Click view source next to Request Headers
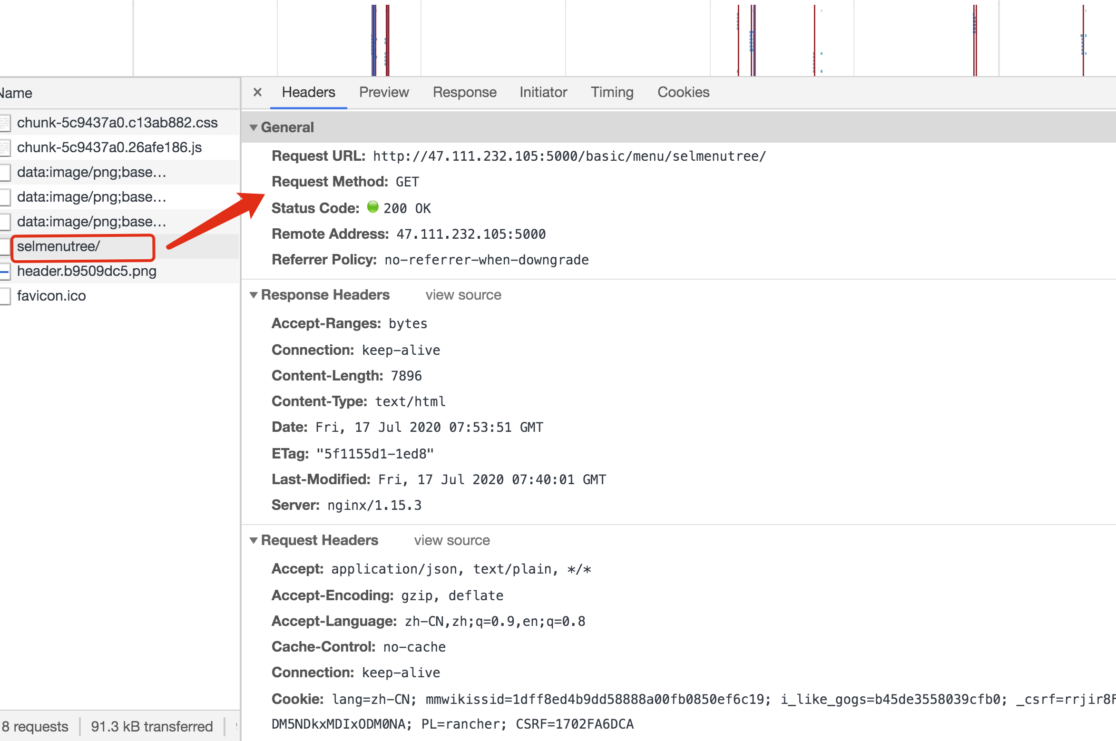Image resolution: width=1116 pixels, height=741 pixels. tap(452, 540)
